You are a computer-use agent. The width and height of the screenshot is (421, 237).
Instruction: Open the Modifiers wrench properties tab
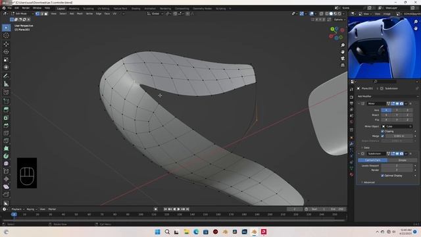pos(351,144)
